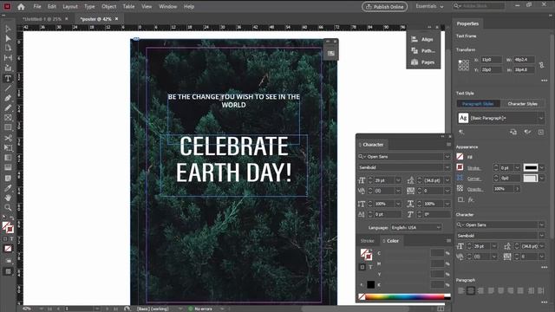This screenshot has height=312, width=555.
Task: Toggle formatting affects text in toolbox
Action: click(x=11, y=239)
